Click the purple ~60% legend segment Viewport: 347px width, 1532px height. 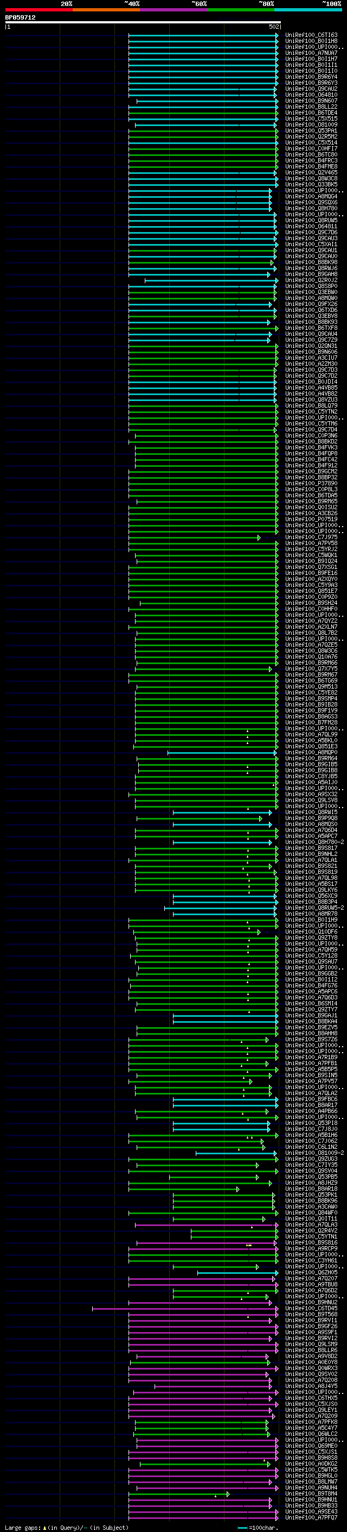coord(173,10)
